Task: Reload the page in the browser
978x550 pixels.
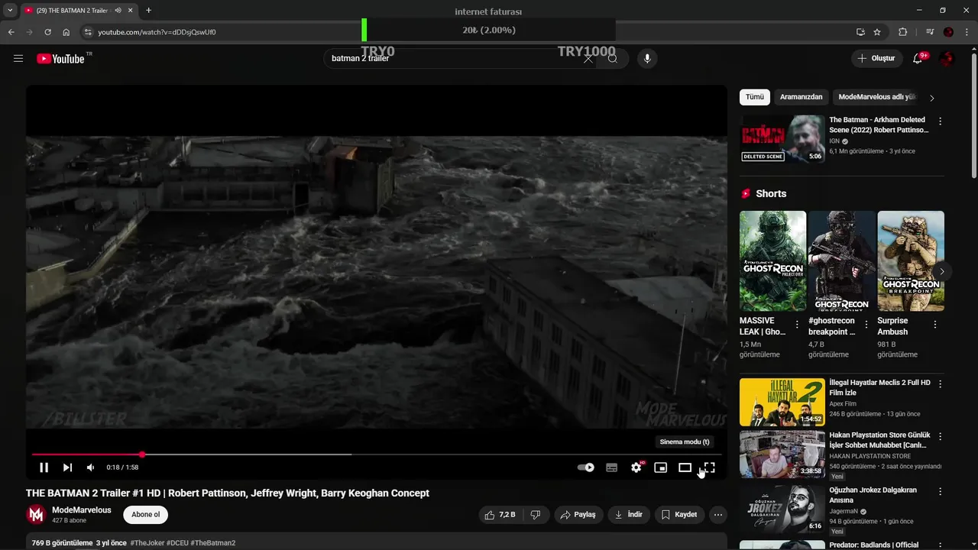Action: tap(47, 32)
